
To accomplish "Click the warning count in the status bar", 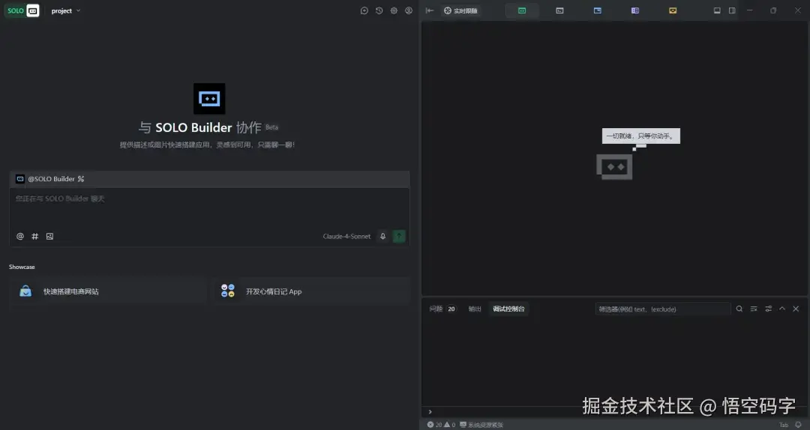I will tap(450, 425).
